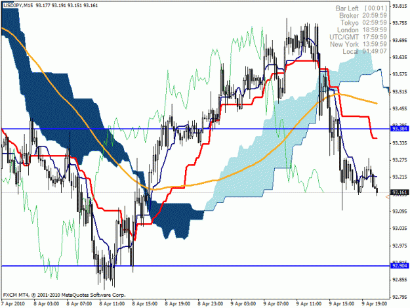Image resolution: width=410 pixels, height=308 pixels.
Task: Click the 93.575 price axis label
Action: click(400, 75)
